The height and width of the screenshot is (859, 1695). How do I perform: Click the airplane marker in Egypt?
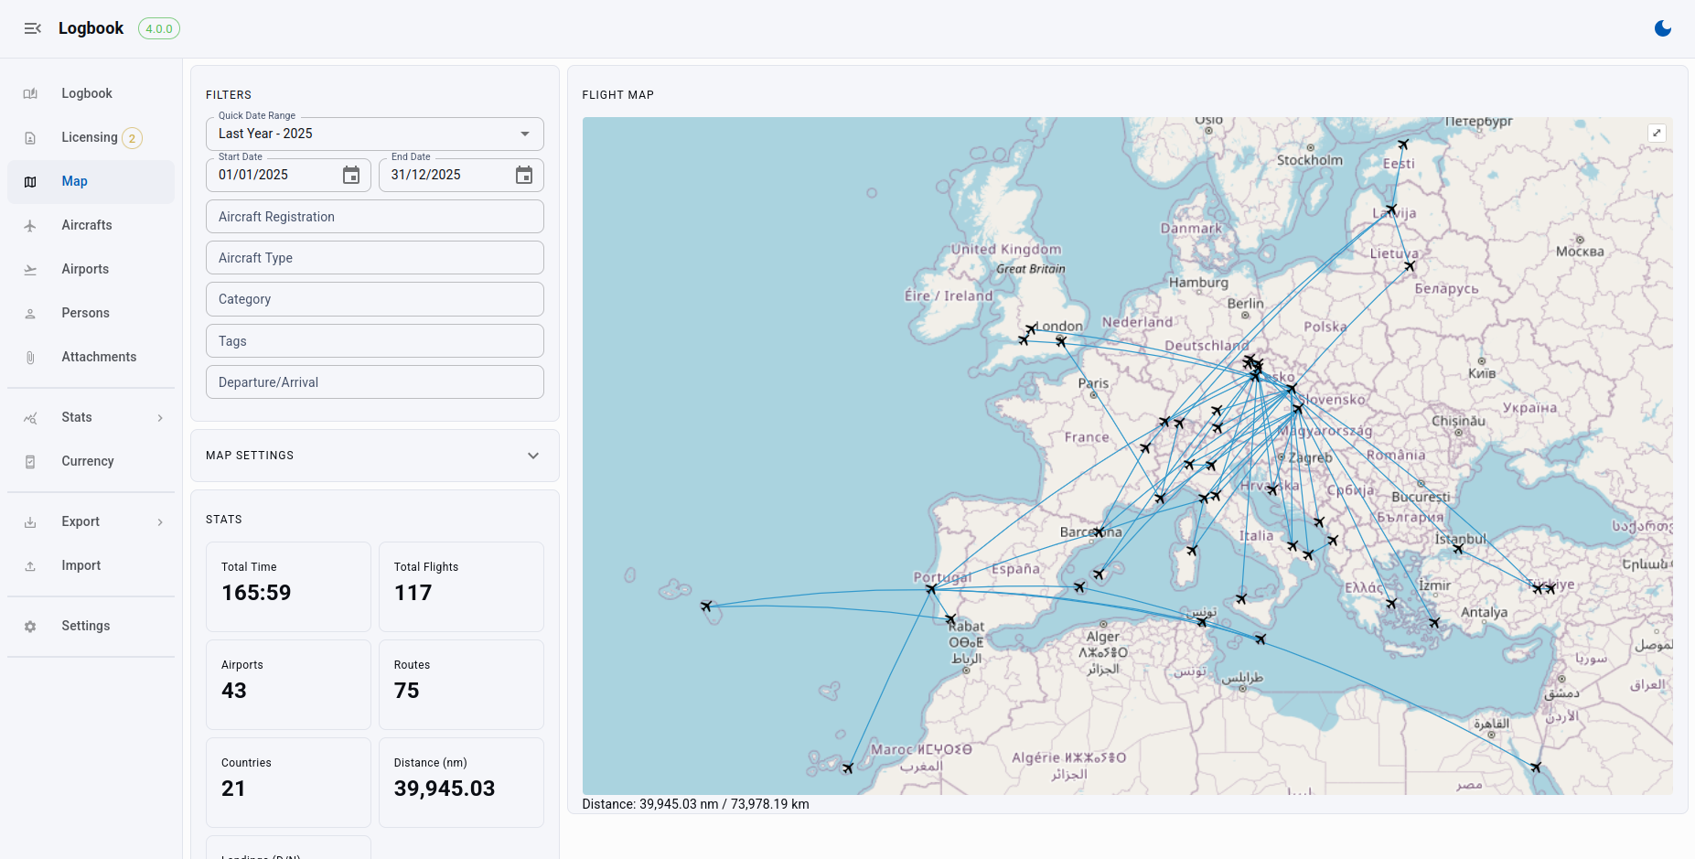tap(1536, 767)
